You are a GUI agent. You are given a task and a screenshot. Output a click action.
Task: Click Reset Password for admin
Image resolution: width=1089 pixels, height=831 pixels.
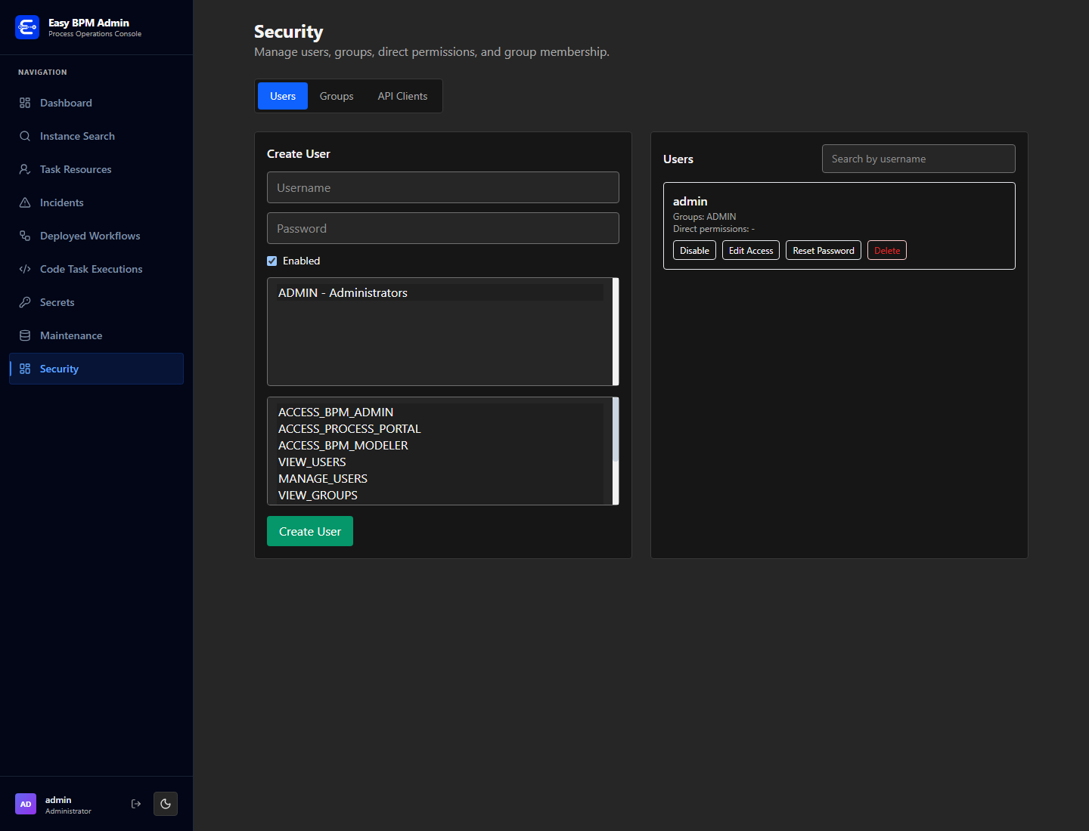[824, 250]
